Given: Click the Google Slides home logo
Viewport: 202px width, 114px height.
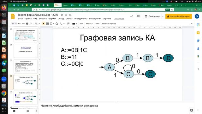Looking at the screenshot, I should 13,16.
